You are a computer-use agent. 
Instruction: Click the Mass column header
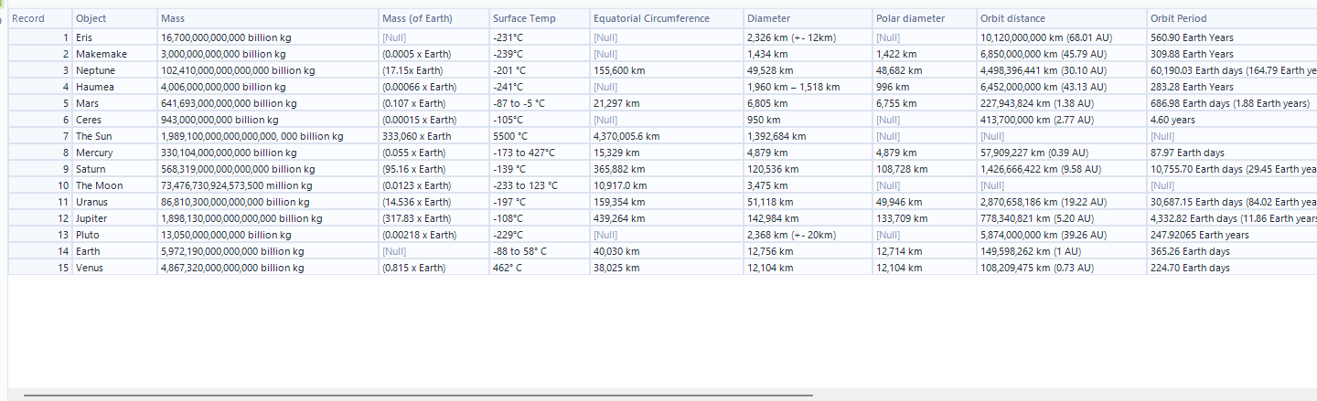pos(267,18)
